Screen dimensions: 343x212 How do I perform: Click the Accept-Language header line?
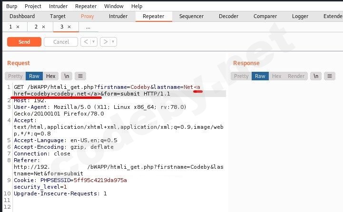[66, 140]
